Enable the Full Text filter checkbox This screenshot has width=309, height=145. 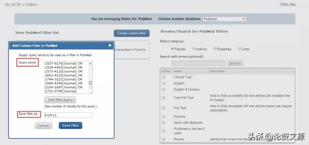click(164, 108)
